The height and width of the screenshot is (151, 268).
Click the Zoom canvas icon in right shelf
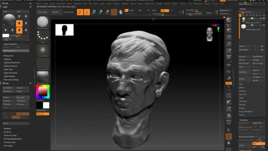[229, 37]
